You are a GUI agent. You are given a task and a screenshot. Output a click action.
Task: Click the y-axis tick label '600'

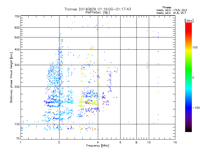(17, 28)
